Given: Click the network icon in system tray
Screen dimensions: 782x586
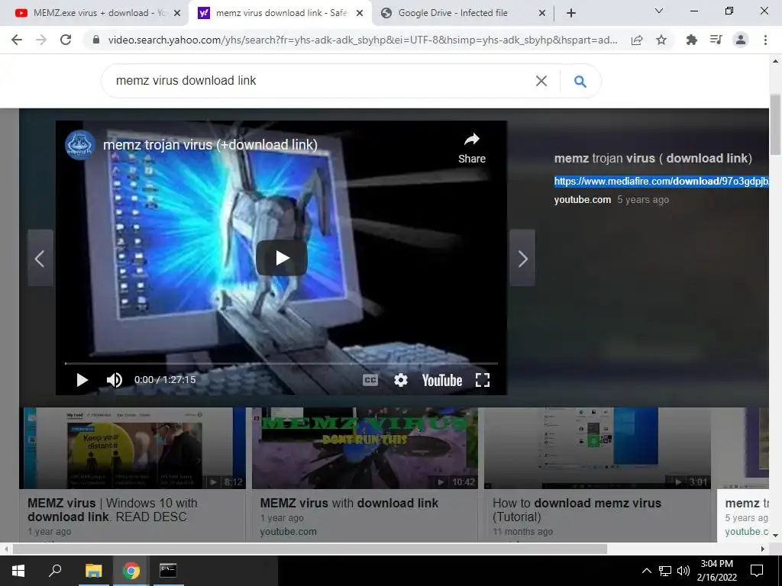Looking at the screenshot, I should [x=665, y=571].
